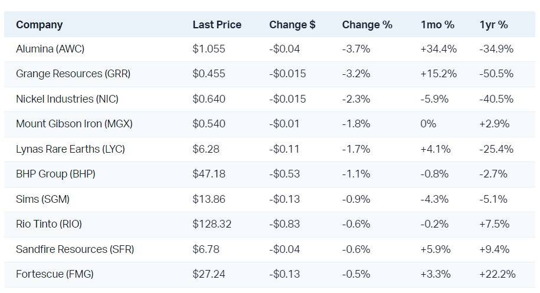Sort by the 1yr % header
Screen dimensions: 540x293
point(493,25)
